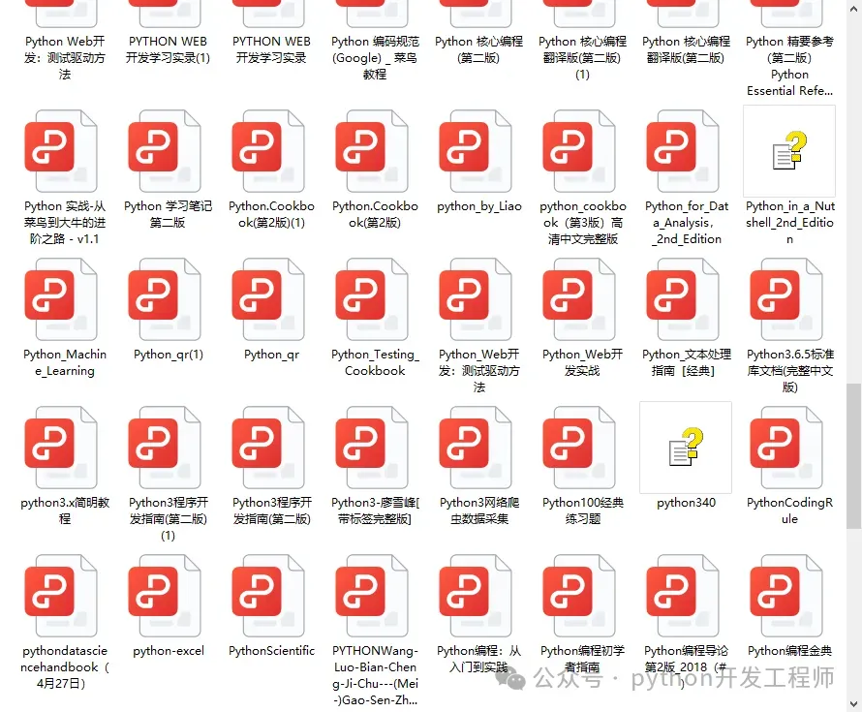862x712 pixels.
Task: Select the PythonScientific file icon
Action: [268, 596]
